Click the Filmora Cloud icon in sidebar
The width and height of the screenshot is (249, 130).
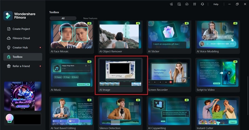[9, 38]
